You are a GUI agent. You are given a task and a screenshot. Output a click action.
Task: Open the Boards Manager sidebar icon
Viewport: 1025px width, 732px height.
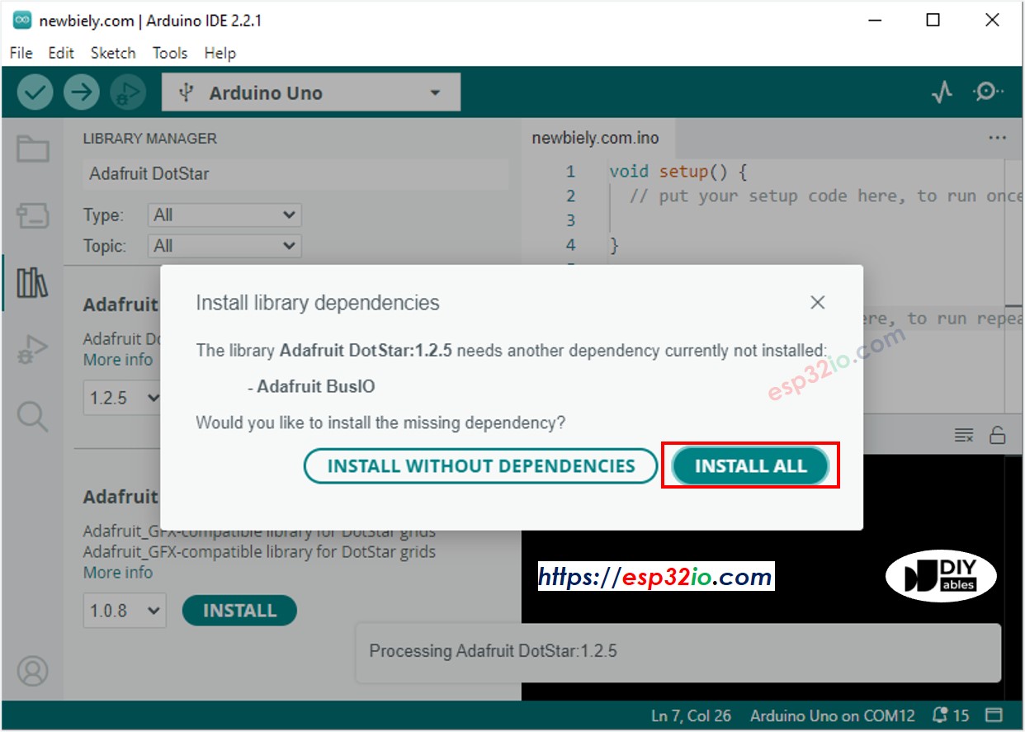pos(33,217)
